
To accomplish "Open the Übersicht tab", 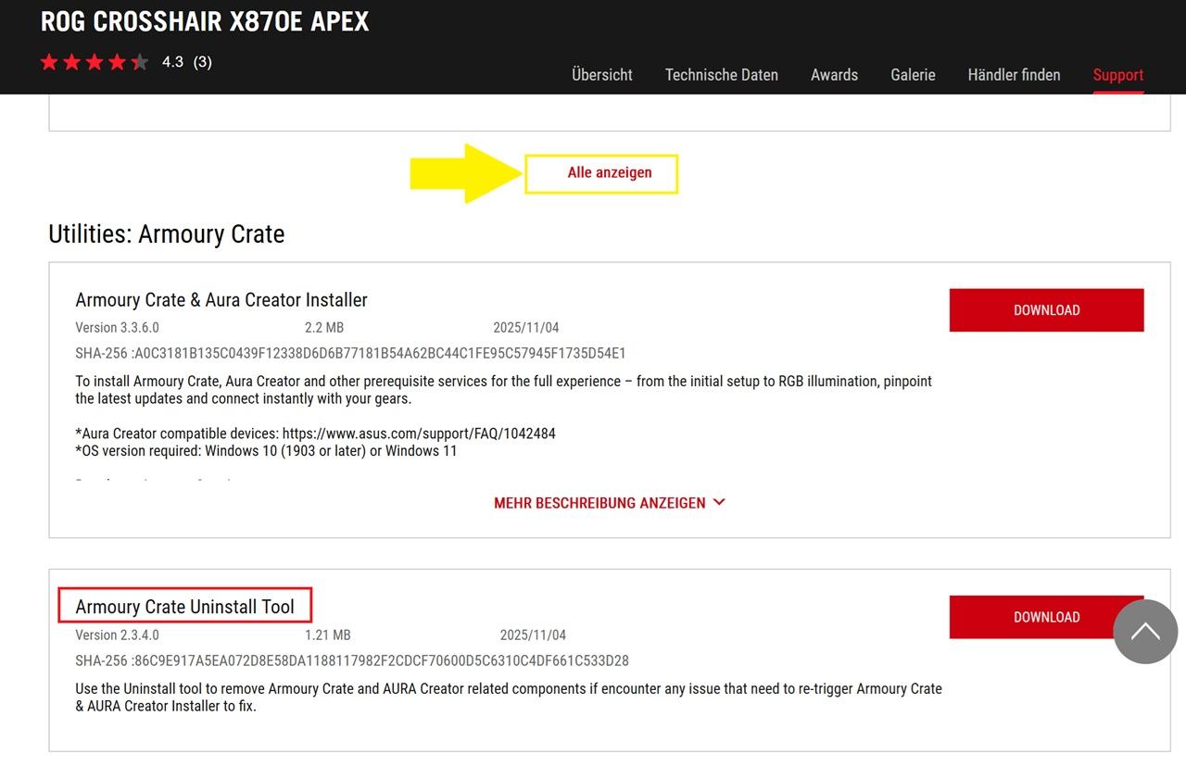I will tap(602, 75).
